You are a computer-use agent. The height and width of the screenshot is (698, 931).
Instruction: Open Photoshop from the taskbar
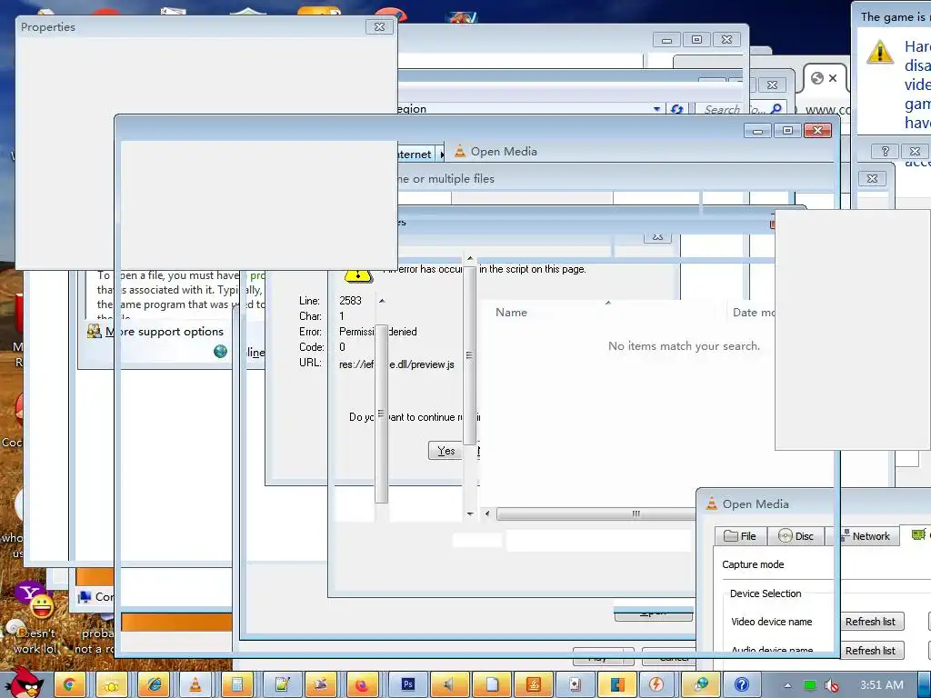click(407, 685)
